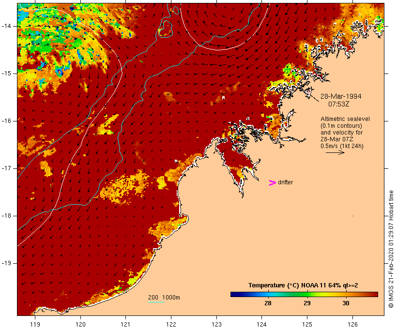Image resolution: width=397 pixels, height=329 pixels.
Task: Click the longitude axis label 124
Action: pyautogui.click(x=261, y=324)
